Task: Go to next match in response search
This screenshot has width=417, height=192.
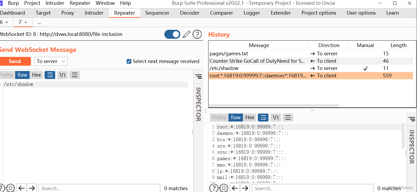Action: tap(245, 188)
